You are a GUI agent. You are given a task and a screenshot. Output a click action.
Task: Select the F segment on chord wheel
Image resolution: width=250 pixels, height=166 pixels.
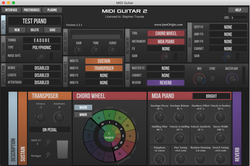tap(99, 118)
